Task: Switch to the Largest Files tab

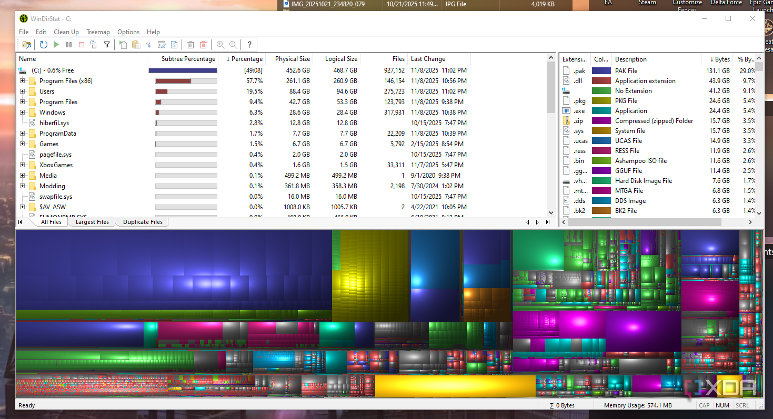Action: (92, 222)
